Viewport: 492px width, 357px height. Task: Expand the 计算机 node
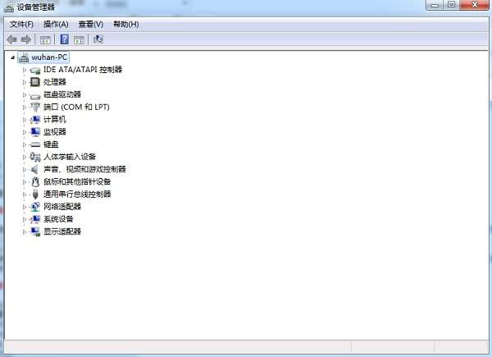(x=24, y=120)
